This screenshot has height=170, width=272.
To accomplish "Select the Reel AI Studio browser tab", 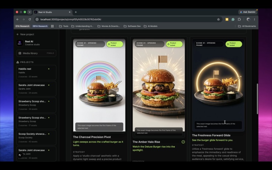I will [x=53, y=12].
